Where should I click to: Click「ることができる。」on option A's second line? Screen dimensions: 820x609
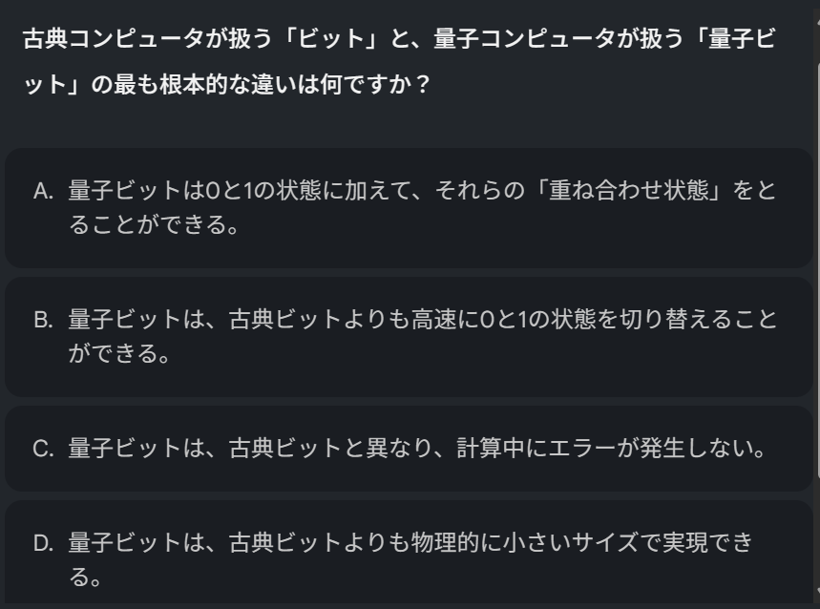(x=153, y=227)
